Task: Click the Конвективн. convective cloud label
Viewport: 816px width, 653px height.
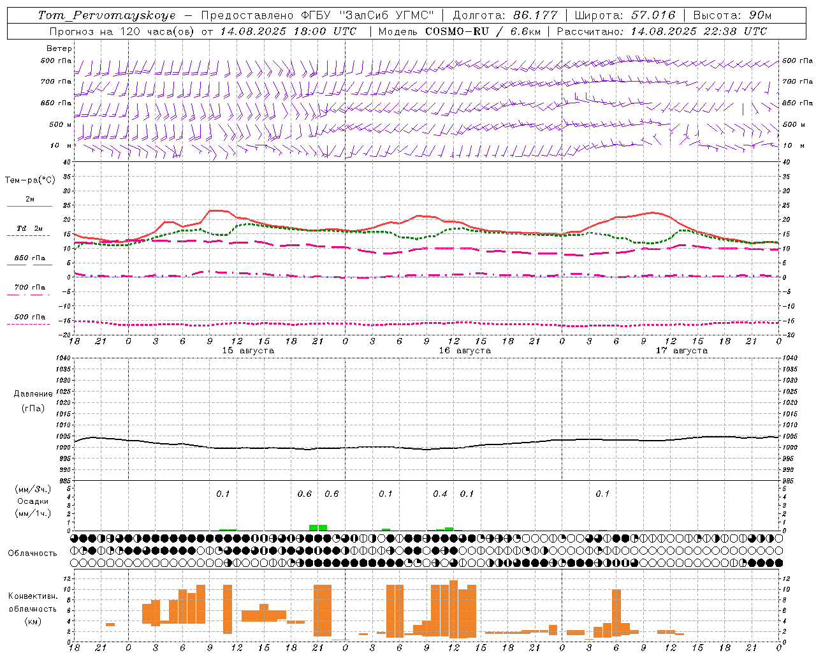Action: [33, 596]
